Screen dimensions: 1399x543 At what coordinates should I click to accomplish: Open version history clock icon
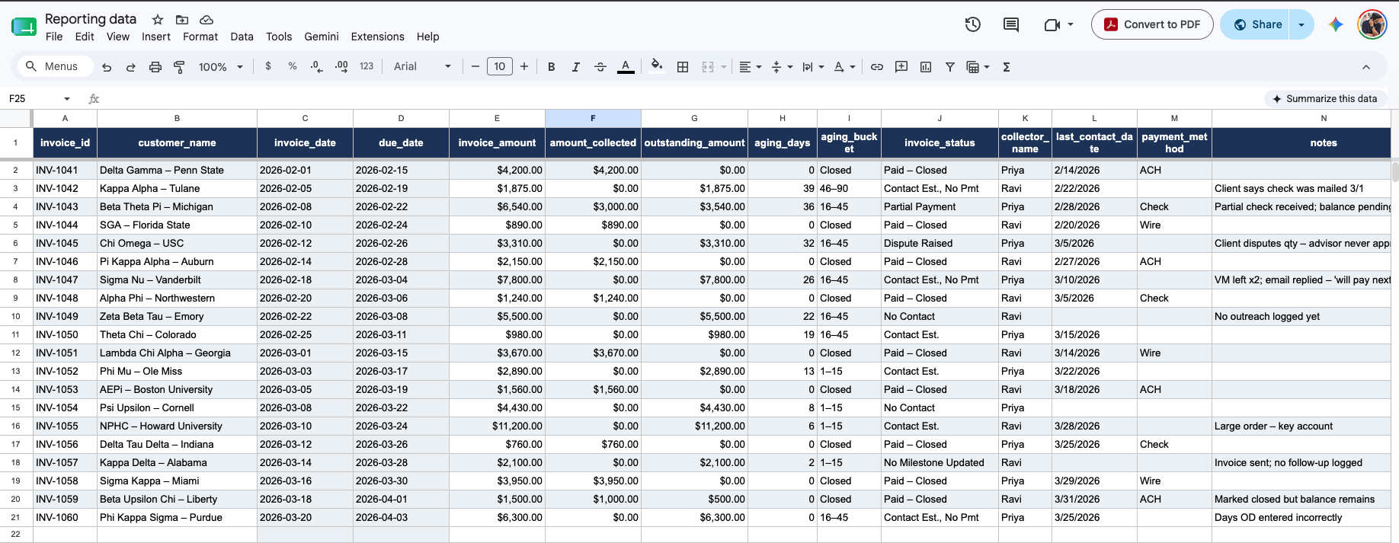(x=972, y=24)
